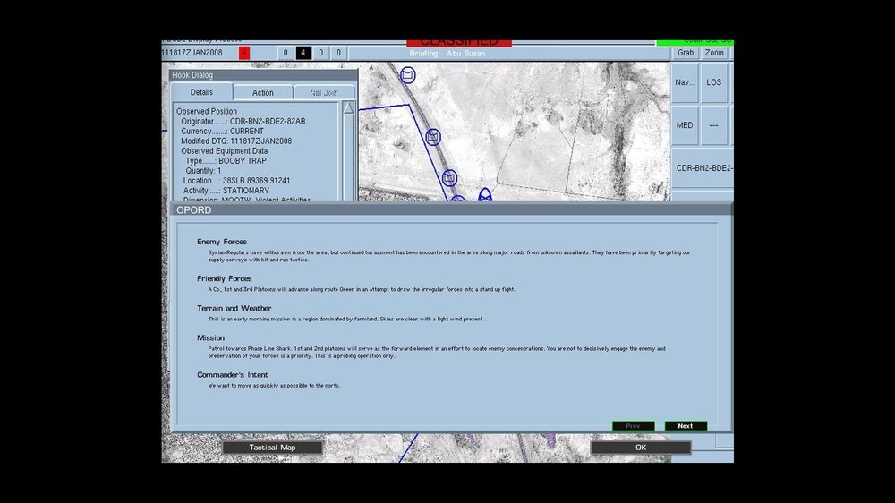Image resolution: width=895 pixels, height=503 pixels.
Task: Confirm the briefing with OK
Action: pyautogui.click(x=641, y=448)
